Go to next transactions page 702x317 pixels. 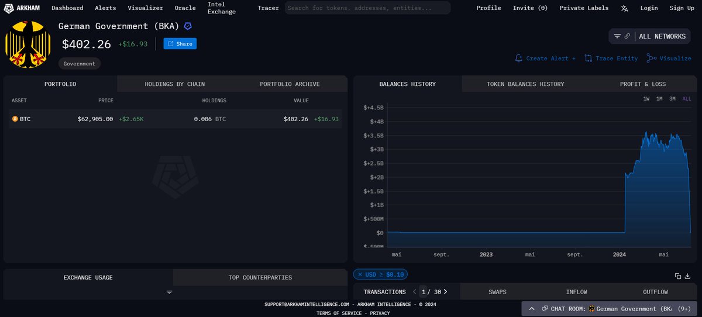pyautogui.click(x=446, y=292)
